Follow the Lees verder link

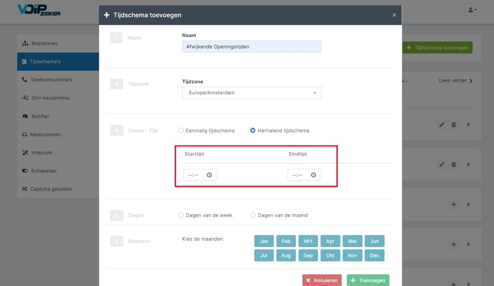click(x=456, y=80)
